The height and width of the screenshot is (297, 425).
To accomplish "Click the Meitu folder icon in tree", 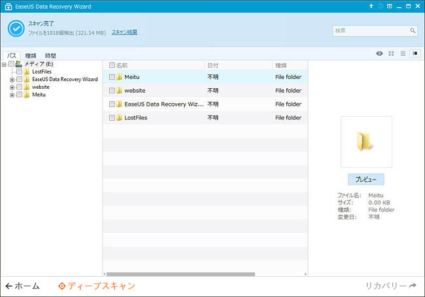I will pyautogui.click(x=27, y=95).
